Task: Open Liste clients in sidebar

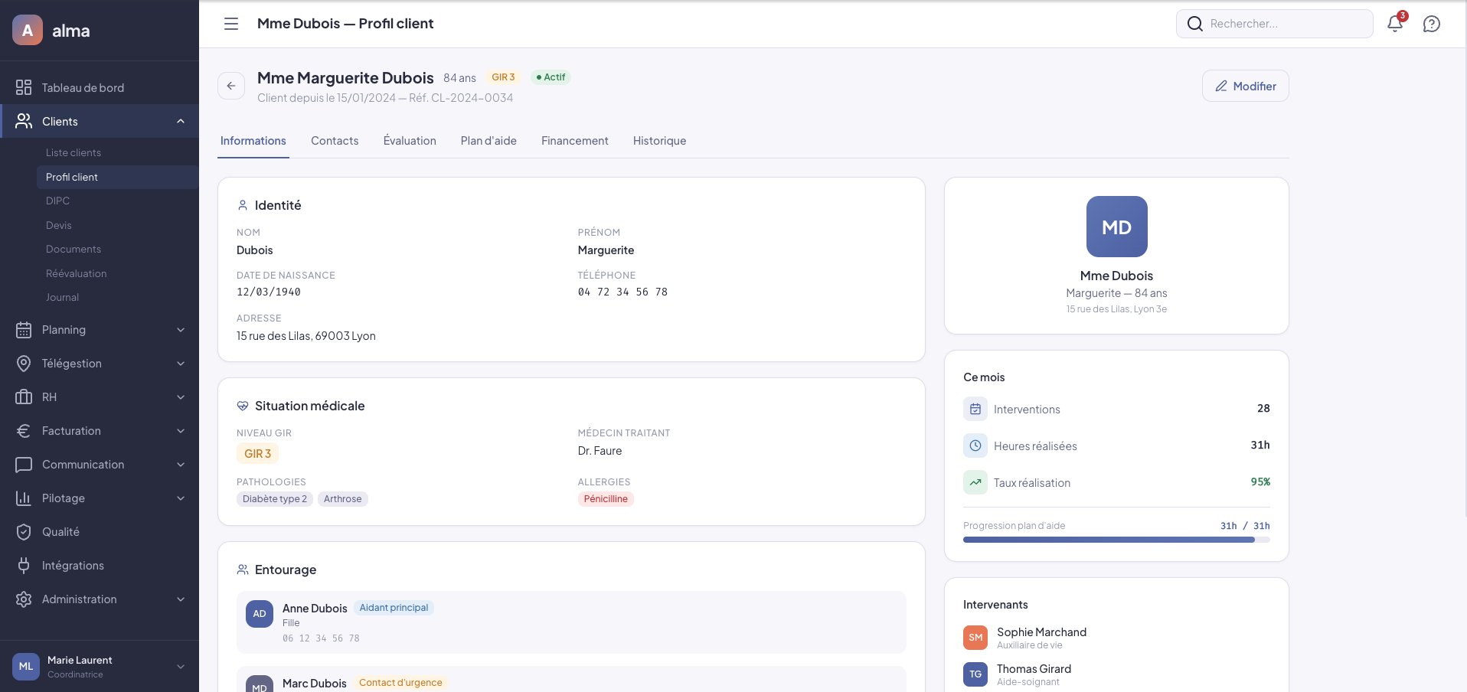Action: (74, 153)
